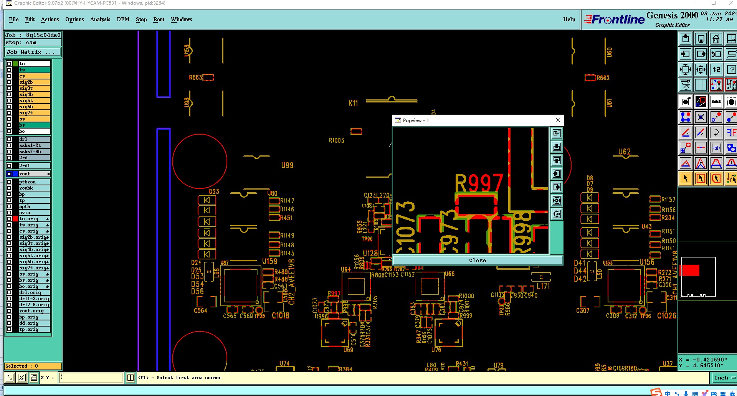737x396 pixels.
Task: Select the polygon select pointer tool
Action: tap(716, 178)
